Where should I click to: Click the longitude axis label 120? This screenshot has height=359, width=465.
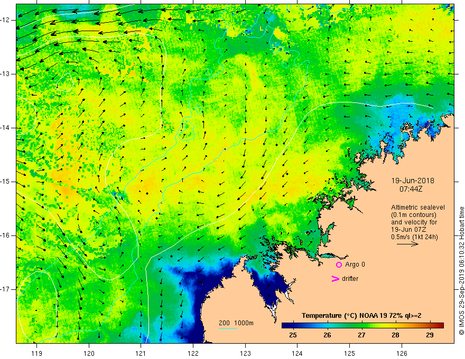coord(89,353)
